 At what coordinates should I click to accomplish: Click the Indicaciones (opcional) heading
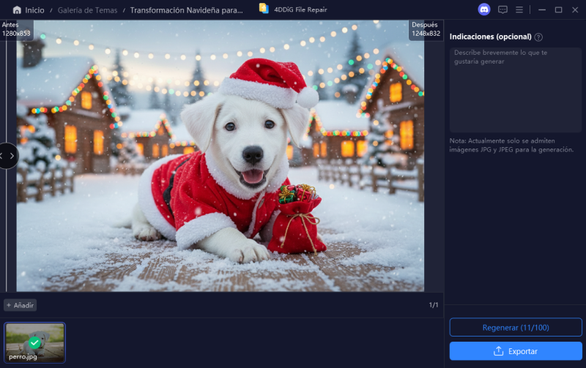coord(490,37)
